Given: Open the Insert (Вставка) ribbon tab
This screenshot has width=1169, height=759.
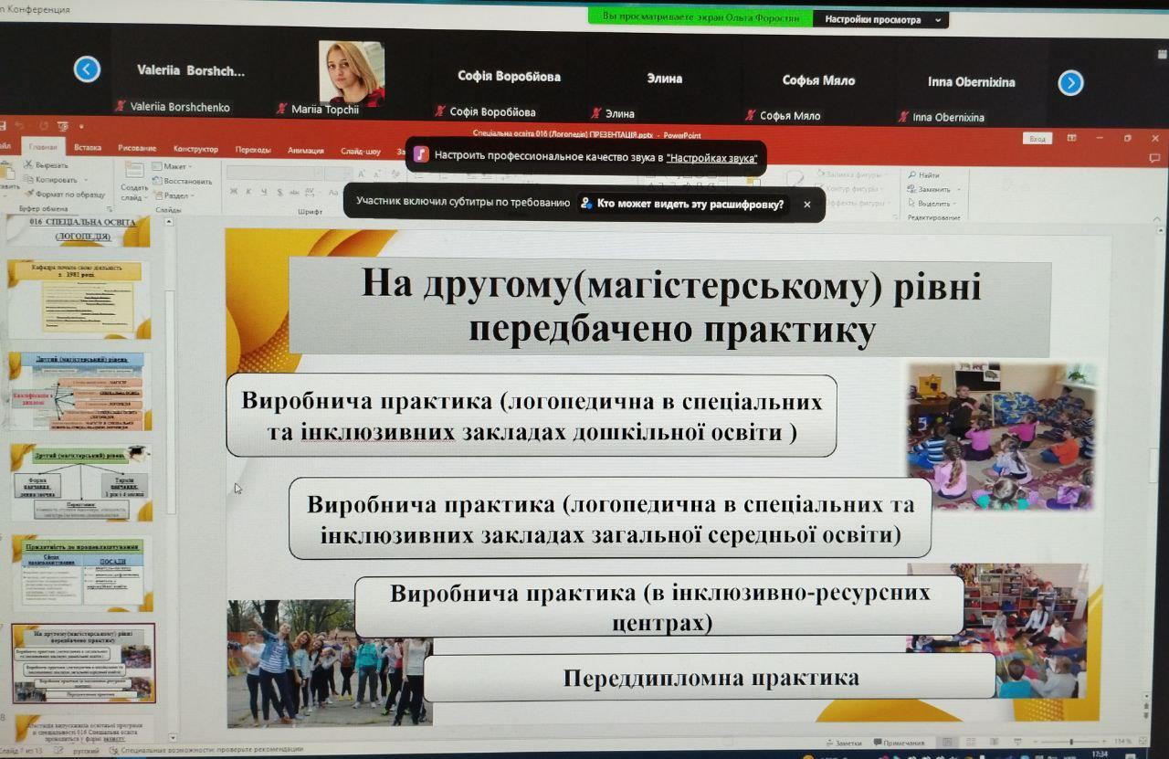Looking at the screenshot, I should click(x=88, y=148).
